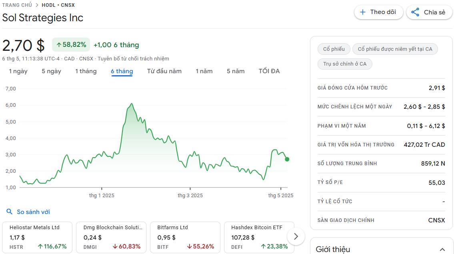Click the Sol Strategies Inc title
Image resolution: width=454 pixels, height=254 pixels.
[x=42, y=18]
